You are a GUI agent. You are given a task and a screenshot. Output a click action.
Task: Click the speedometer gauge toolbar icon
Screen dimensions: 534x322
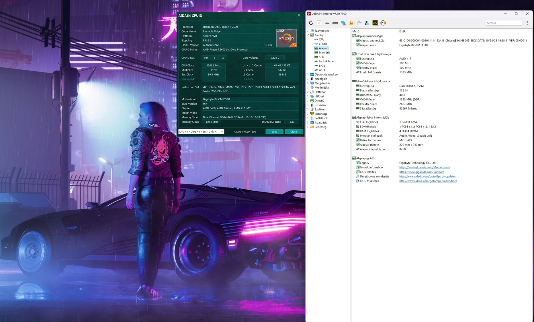[x=383, y=23]
